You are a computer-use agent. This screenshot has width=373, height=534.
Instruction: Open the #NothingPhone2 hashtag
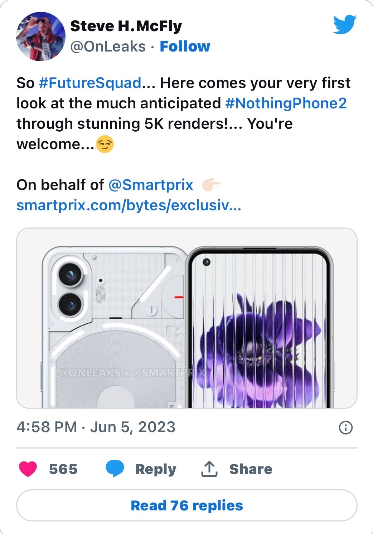[286, 103]
